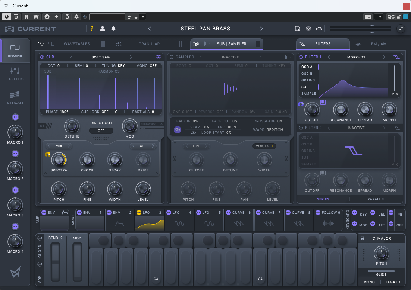The image size is (411, 290).
Task: Click the Sub circular target icon
Action: (158, 57)
